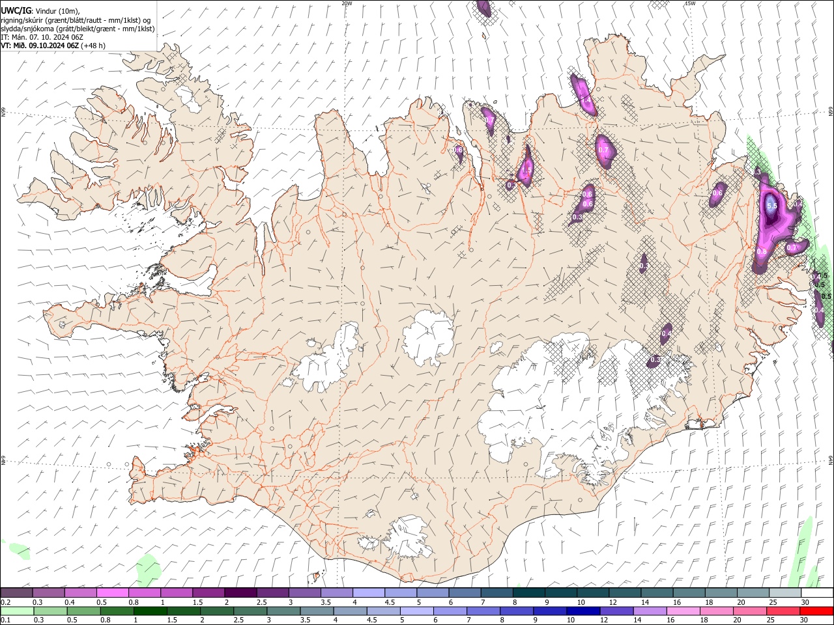Image resolution: width=834 pixels, height=625 pixels.
Task: Click the 15W longitude label
Action: tap(690, 3)
